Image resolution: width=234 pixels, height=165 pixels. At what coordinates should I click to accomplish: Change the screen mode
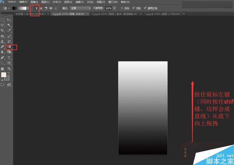coord(9,85)
